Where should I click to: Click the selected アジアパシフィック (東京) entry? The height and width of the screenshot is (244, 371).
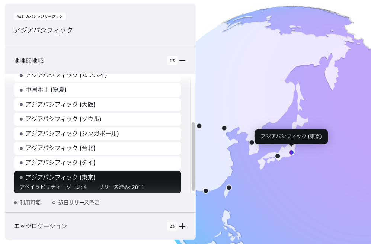(x=97, y=182)
